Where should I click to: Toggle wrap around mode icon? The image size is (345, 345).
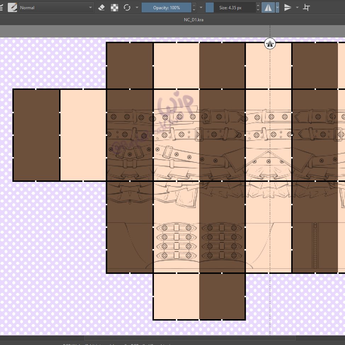click(x=306, y=7)
